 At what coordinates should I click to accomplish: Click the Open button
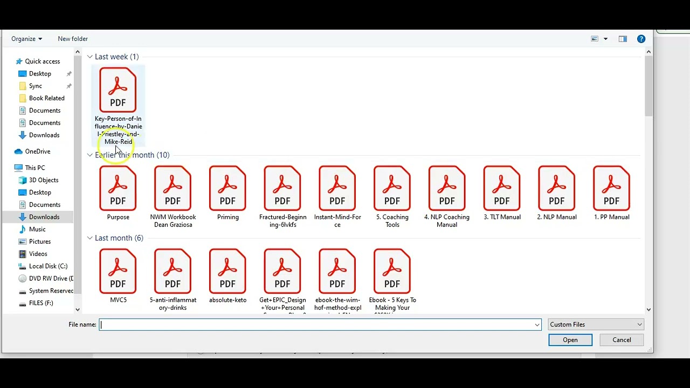click(x=570, y=340)
